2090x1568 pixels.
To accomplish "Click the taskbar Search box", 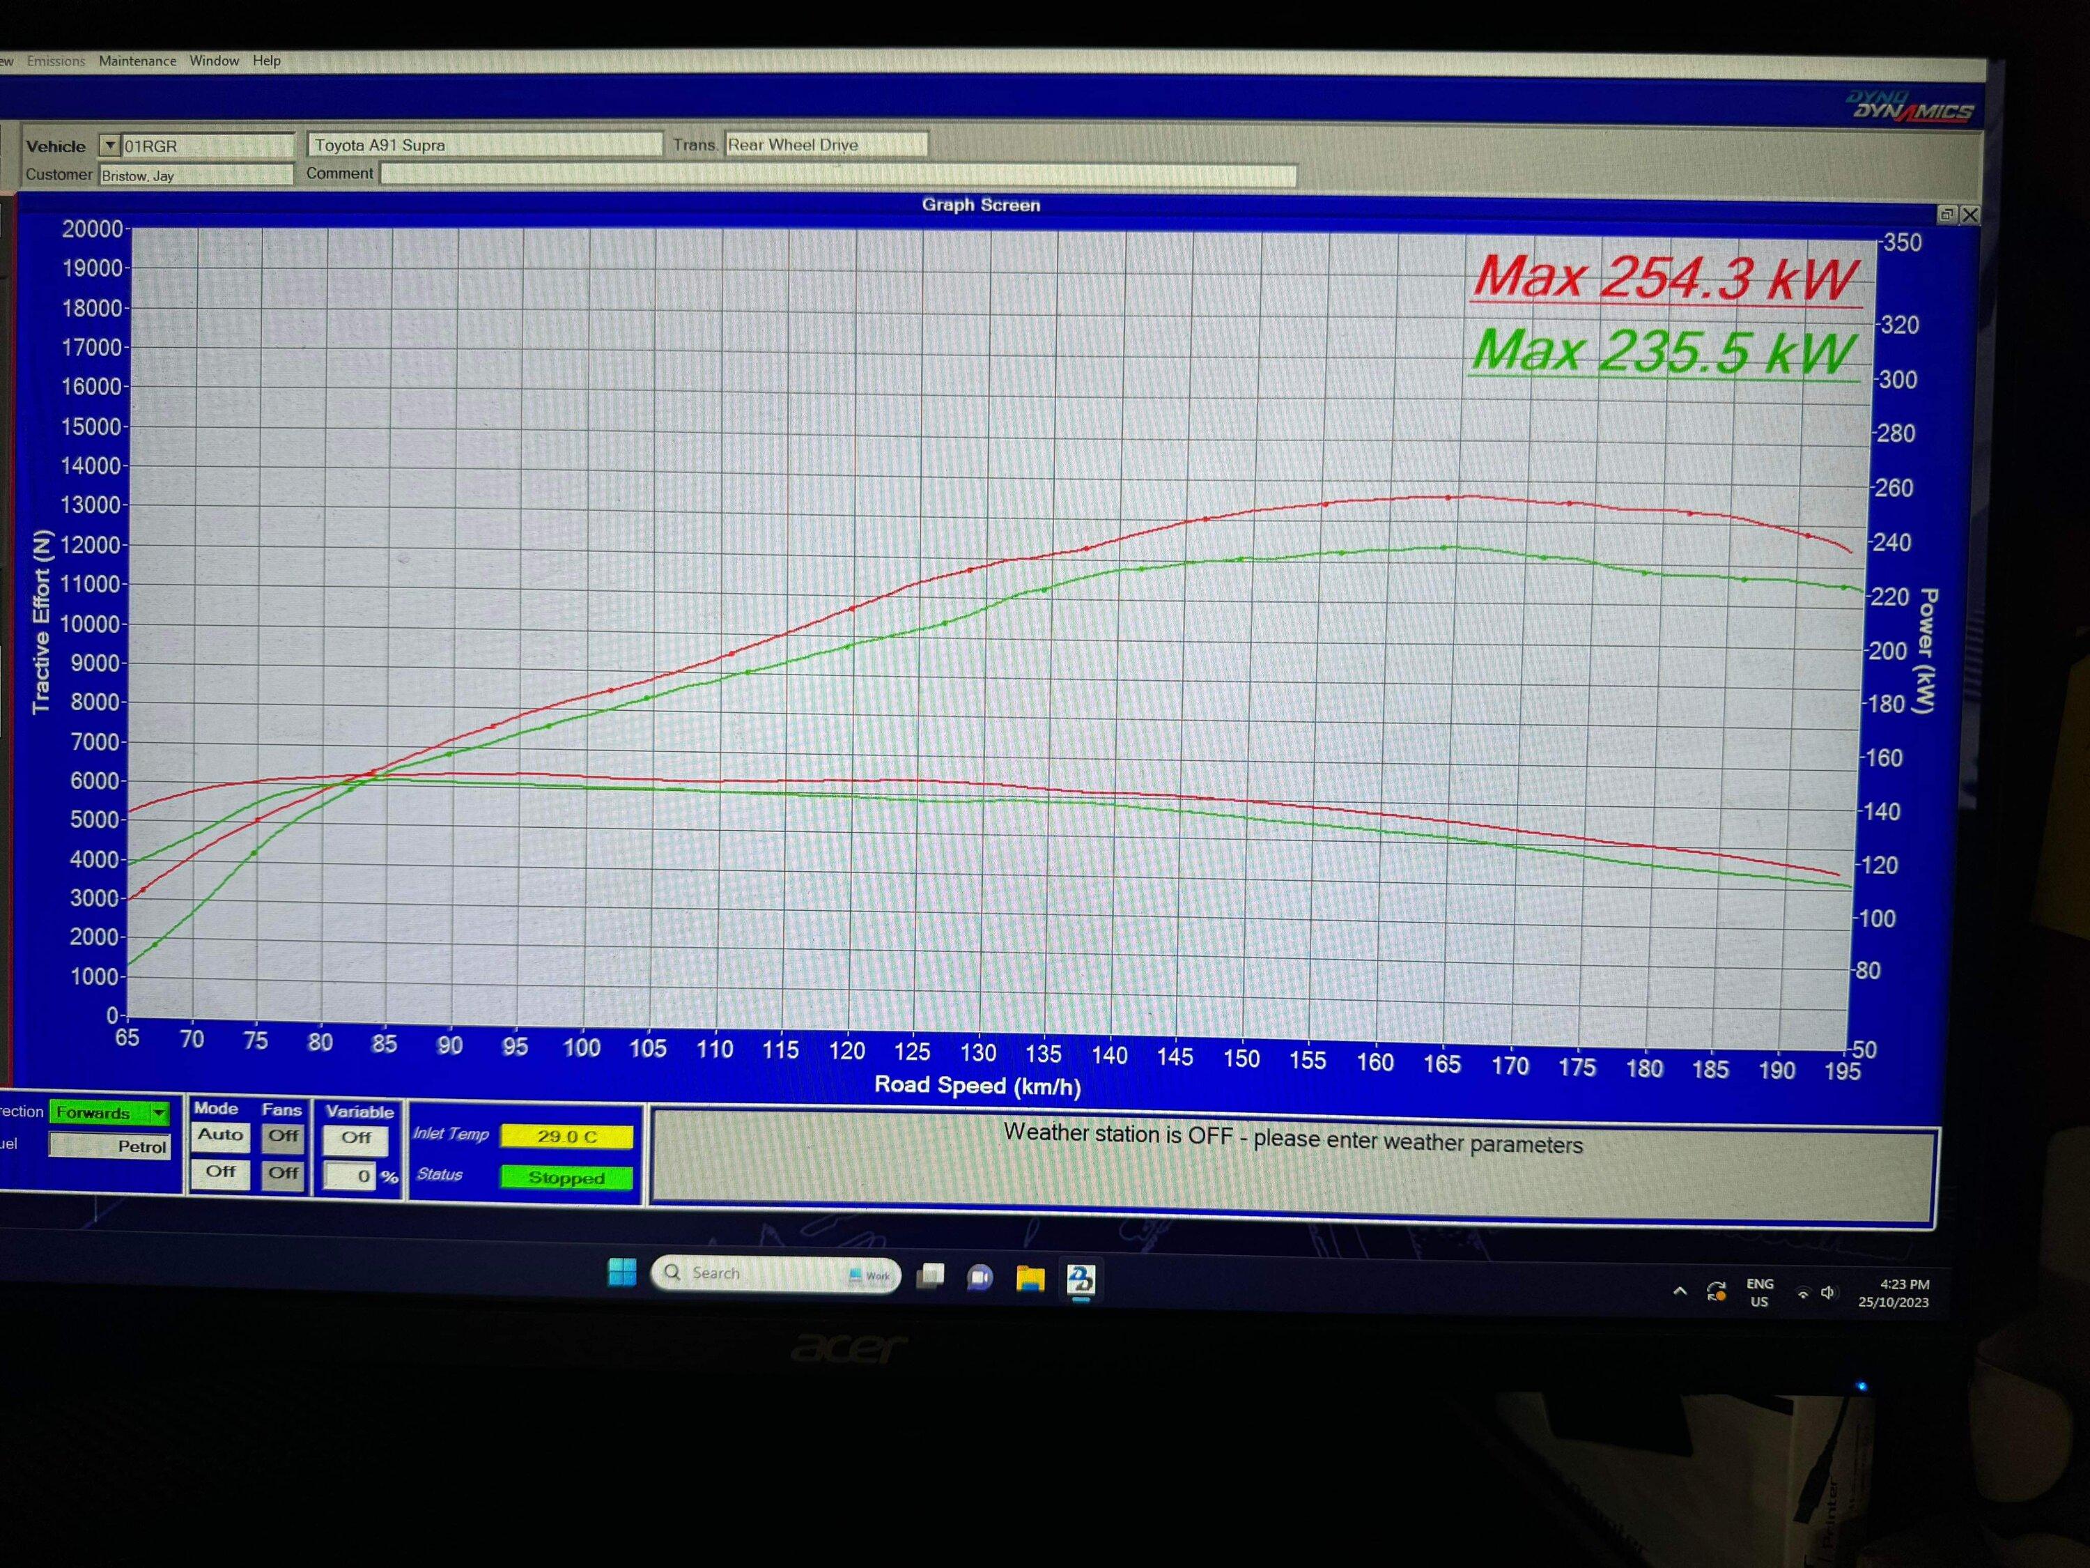I will tap(775, 1274).
